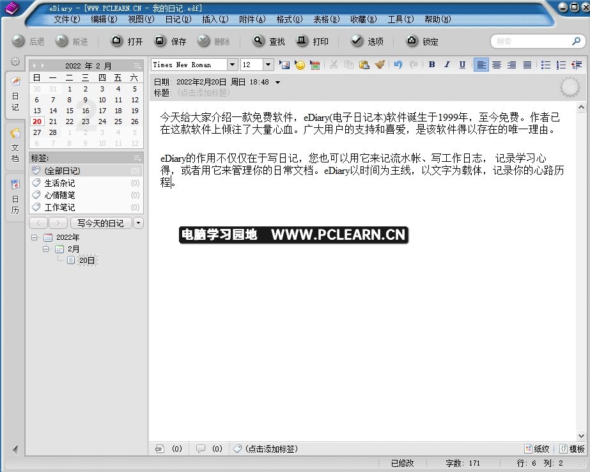This screenshot has height=472, width=590.
Task: Lock the diary with 锁定
Action: click(x=422, y=41)
